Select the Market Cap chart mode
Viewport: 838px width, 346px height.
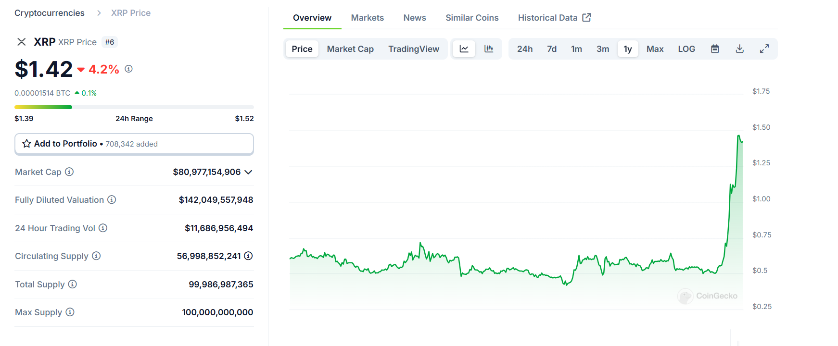point(350,49)
